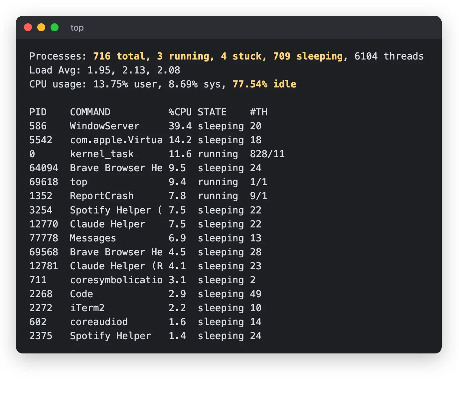
Task: Click the '77.54% idle' highlighted text
Action: pyautogui.click(x=264, y=84)
